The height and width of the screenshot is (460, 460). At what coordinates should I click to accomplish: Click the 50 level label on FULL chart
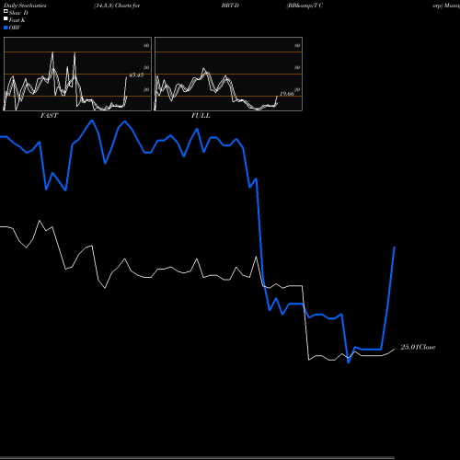pyautogui.click(x=297, y=67)
